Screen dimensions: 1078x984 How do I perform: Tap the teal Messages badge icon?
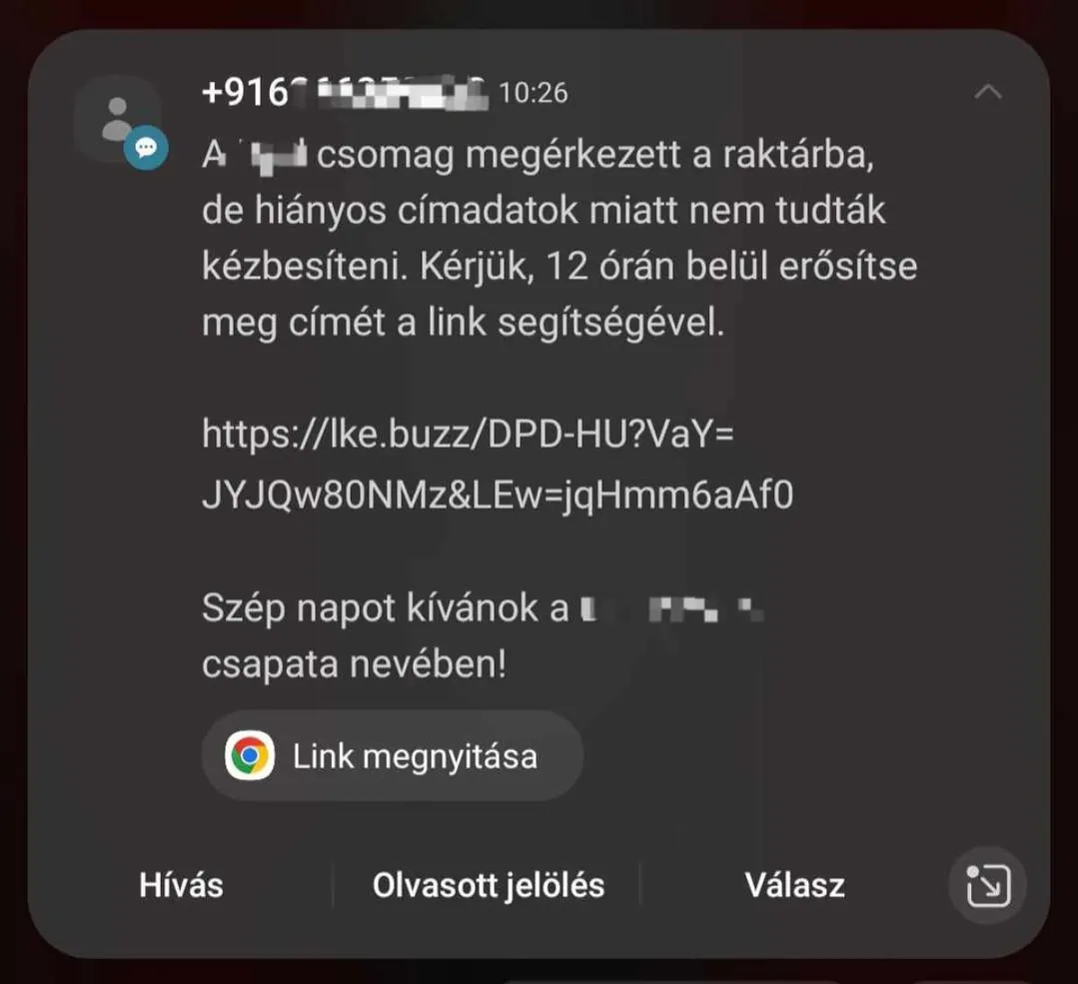pyautogui.click(x=146, y=147)
